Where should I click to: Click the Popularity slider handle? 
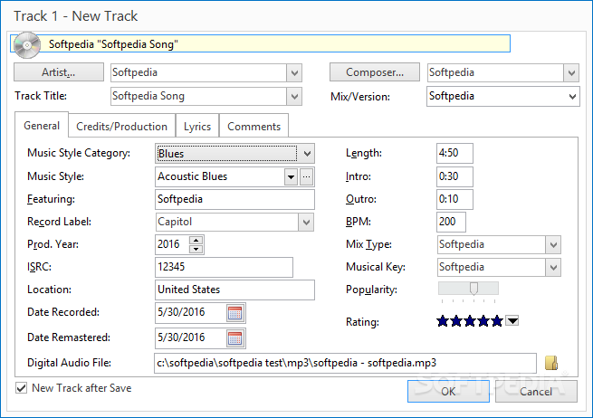472,289
